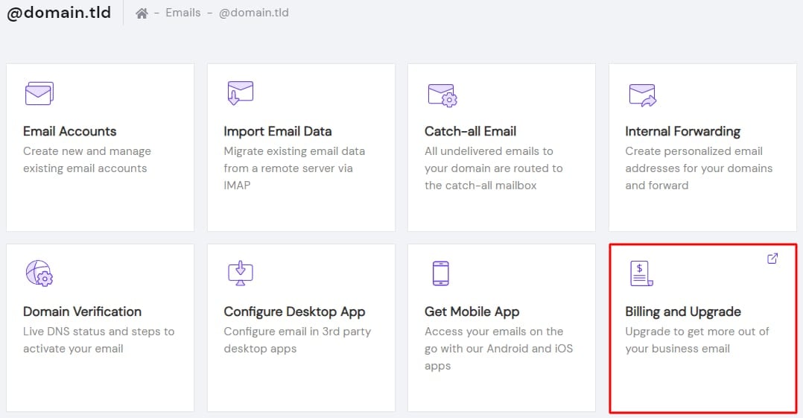
Task: Click the Billing and Upgrade invoice icon
Action: [641, 273]
